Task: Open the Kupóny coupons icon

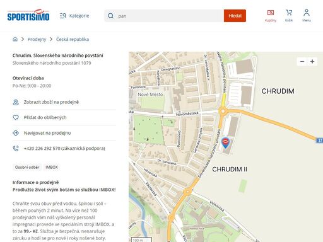Action: (x=271, y=16)
